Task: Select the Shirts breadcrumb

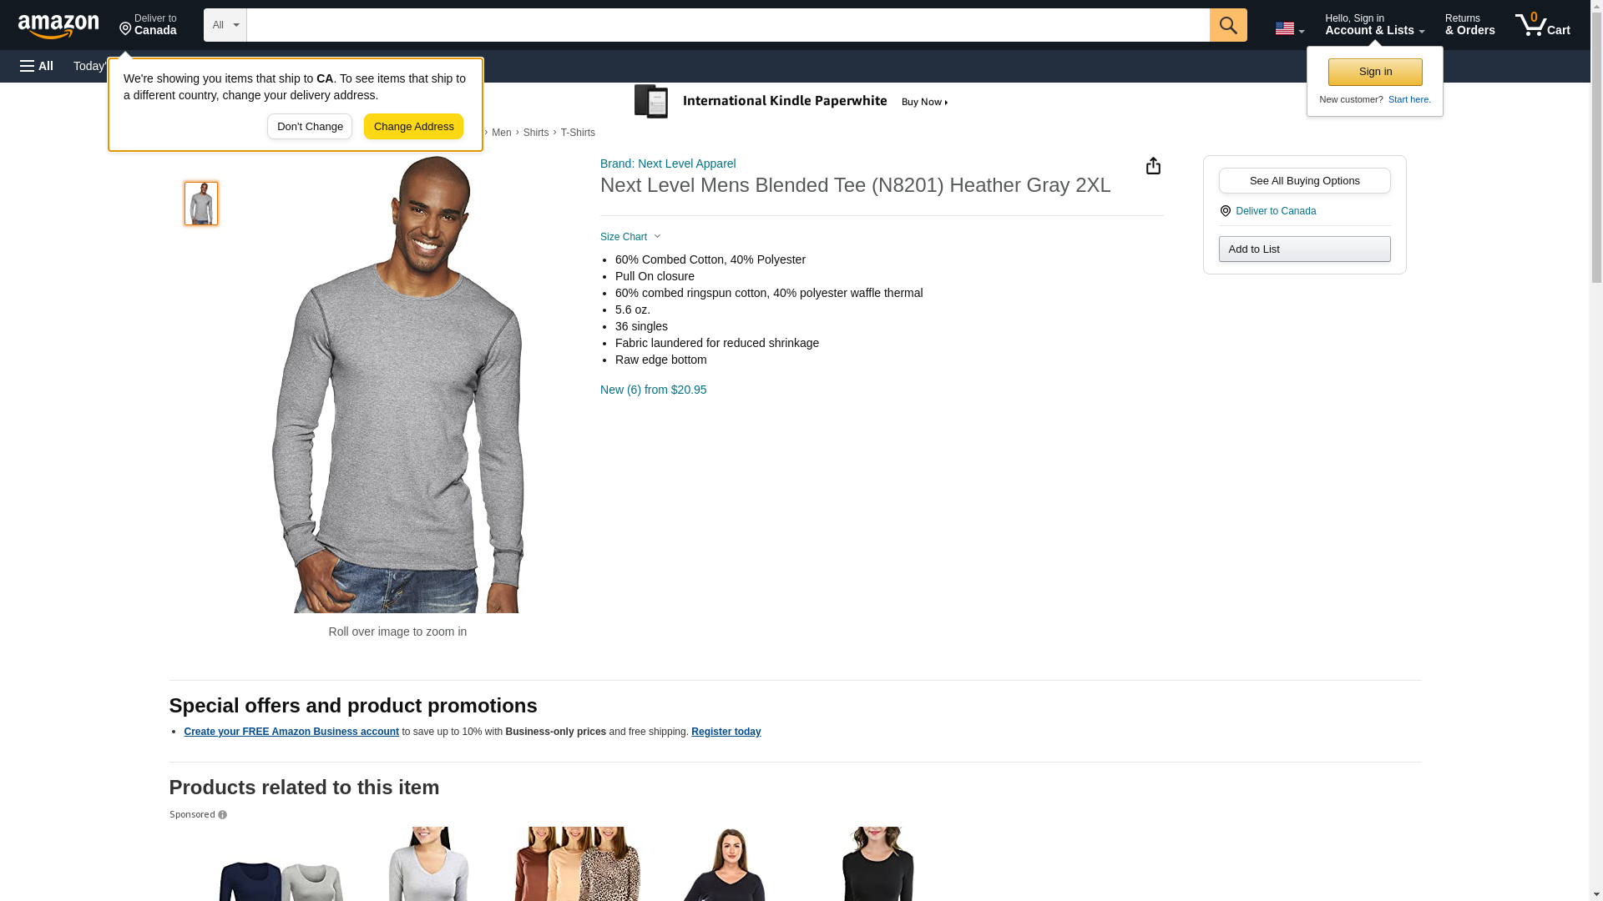Action: [535, 133]
